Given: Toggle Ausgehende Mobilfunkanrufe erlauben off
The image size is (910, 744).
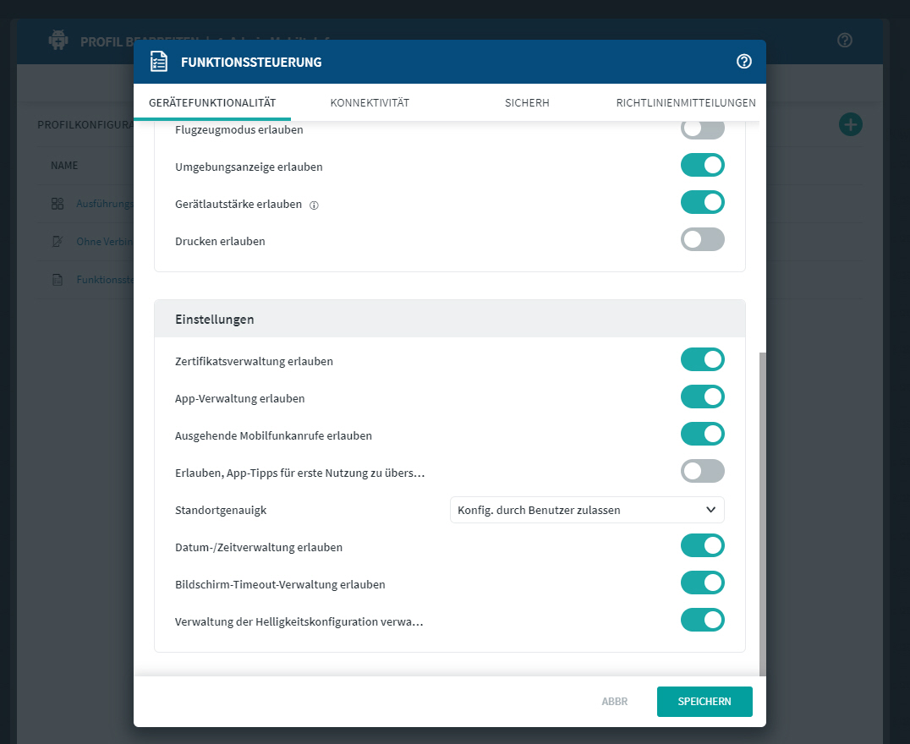Looking at the screenshot, I should click(x=702, y=435).
